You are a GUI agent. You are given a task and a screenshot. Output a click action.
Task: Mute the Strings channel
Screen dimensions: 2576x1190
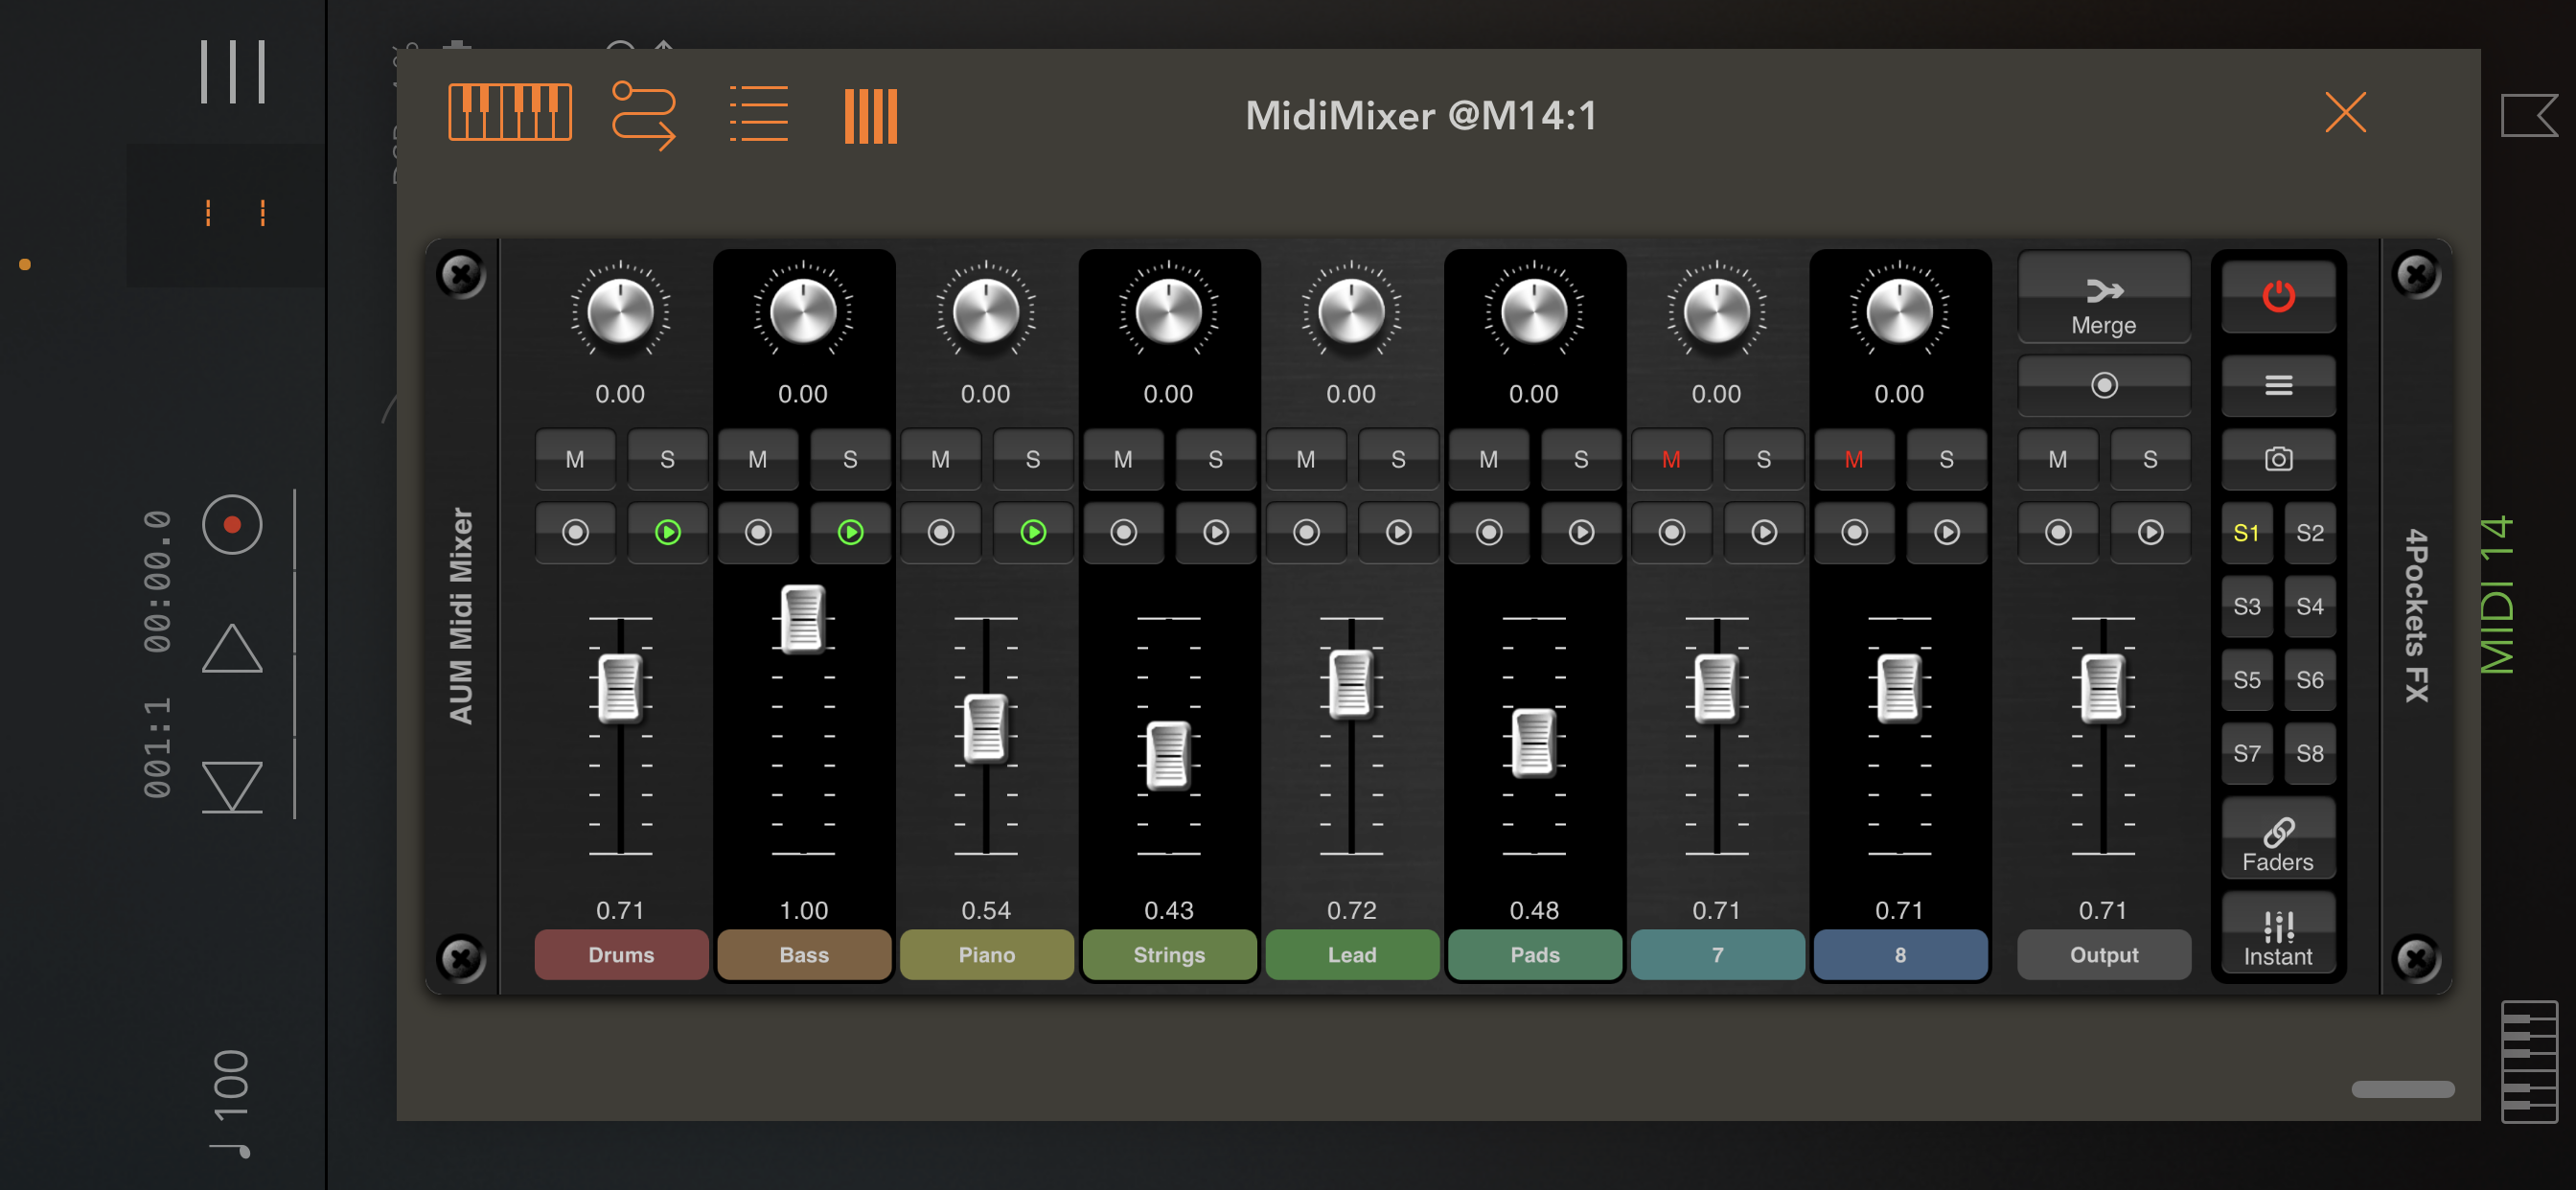[1123, 459]
